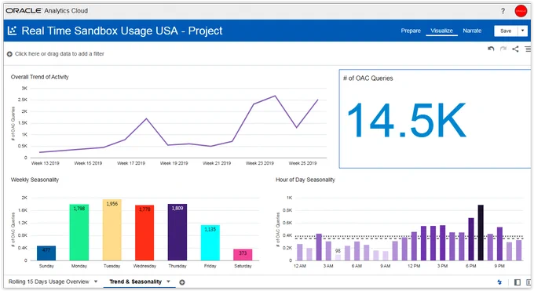Click the '6 PM' axis label
The height and width of the screenshot is (291, 534).
[471, 266]
